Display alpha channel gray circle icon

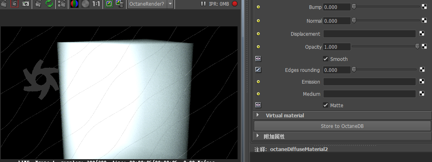pyautogui.click(x=85, y=4)
